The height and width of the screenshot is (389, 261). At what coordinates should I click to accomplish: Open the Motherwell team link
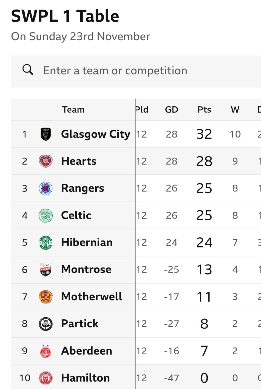[91, 297]
